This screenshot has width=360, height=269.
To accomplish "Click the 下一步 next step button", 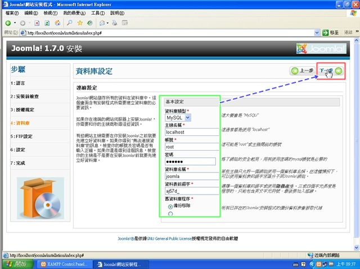I will click(x=331, y=71).
